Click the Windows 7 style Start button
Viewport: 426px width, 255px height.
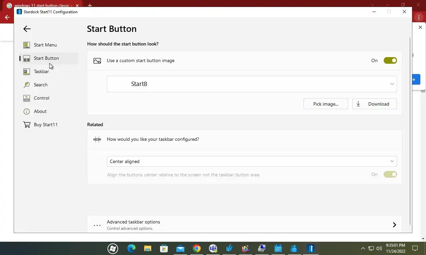[x=113, y=248]
